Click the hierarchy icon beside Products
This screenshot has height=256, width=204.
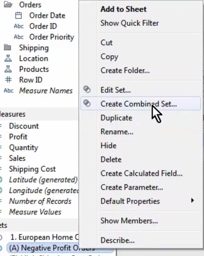click(8, 69)
